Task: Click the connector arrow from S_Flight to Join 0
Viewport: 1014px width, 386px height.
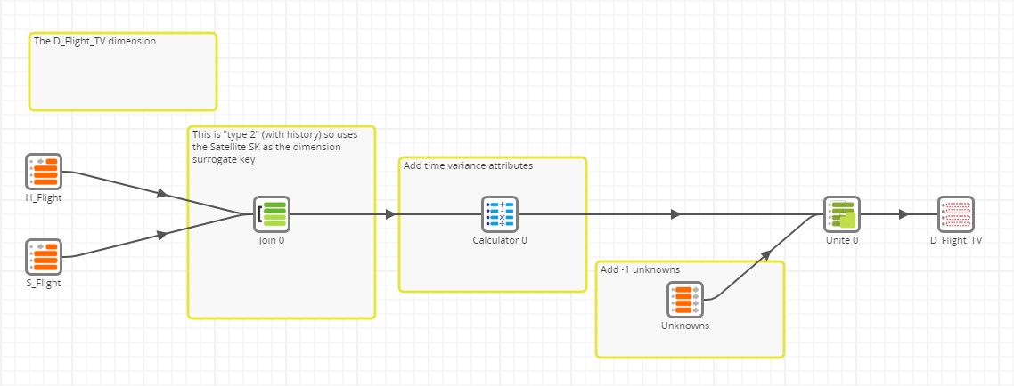Action: [x=161, y=236]
